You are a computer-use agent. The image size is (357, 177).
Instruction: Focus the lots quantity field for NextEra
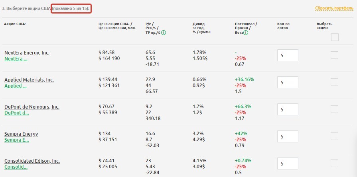coord(288,55)
